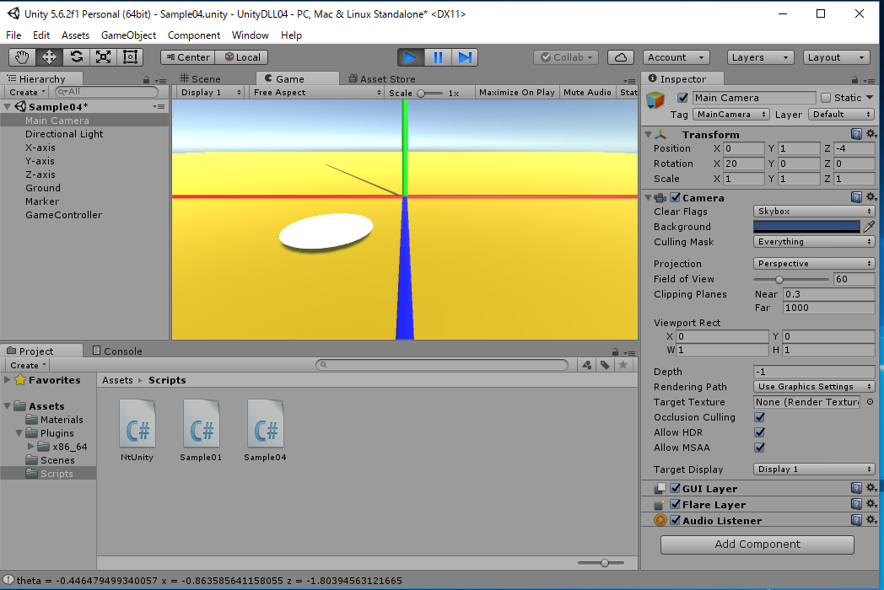The height and width of the screenshot is (590, 884).
Task: Select the Hand tool in toolbar
Action: point(23,57)
